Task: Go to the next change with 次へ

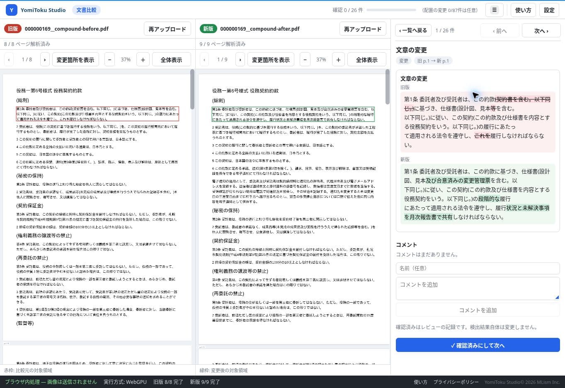Action: click(541, 31)
